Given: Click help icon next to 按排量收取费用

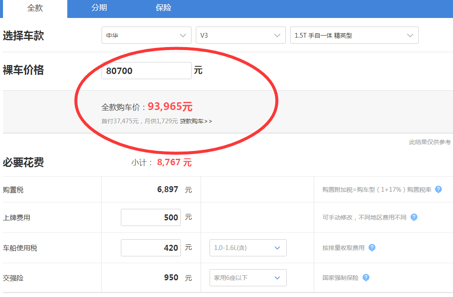Looking at the screenshot, I should (372, 248).
